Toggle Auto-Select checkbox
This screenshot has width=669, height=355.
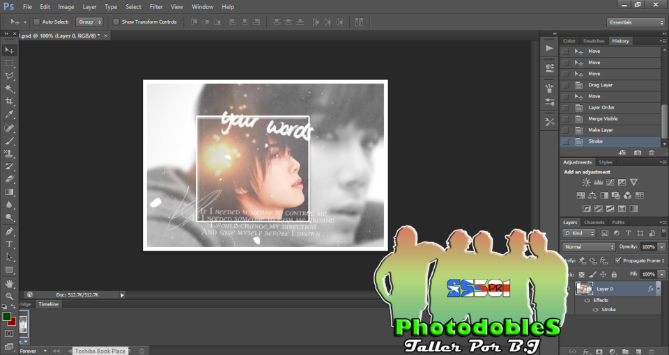tap(37, 22)
